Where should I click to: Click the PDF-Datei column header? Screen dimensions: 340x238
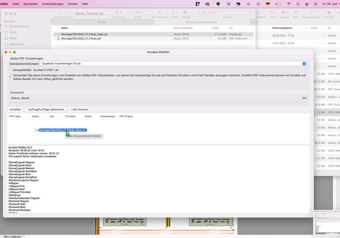[15, 116]
